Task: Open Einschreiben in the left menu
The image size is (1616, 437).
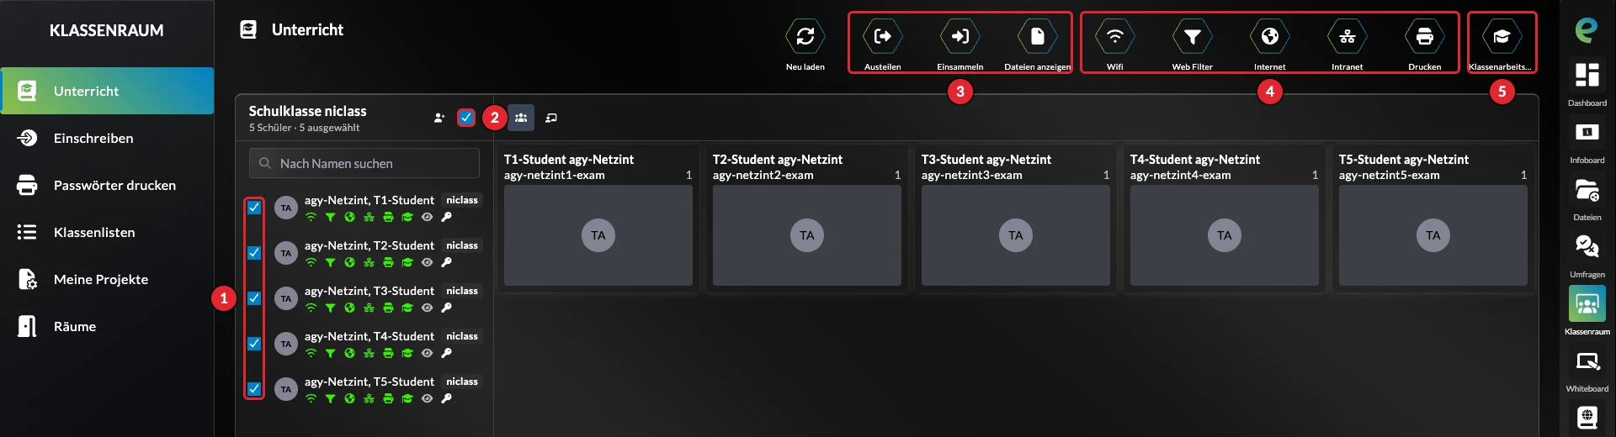Action: click(107, 138)
